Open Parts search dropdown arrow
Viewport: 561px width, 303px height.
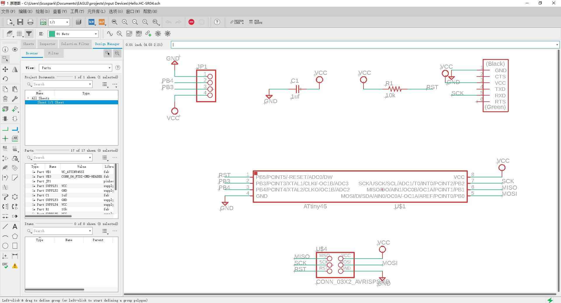[x=90, y=157]
